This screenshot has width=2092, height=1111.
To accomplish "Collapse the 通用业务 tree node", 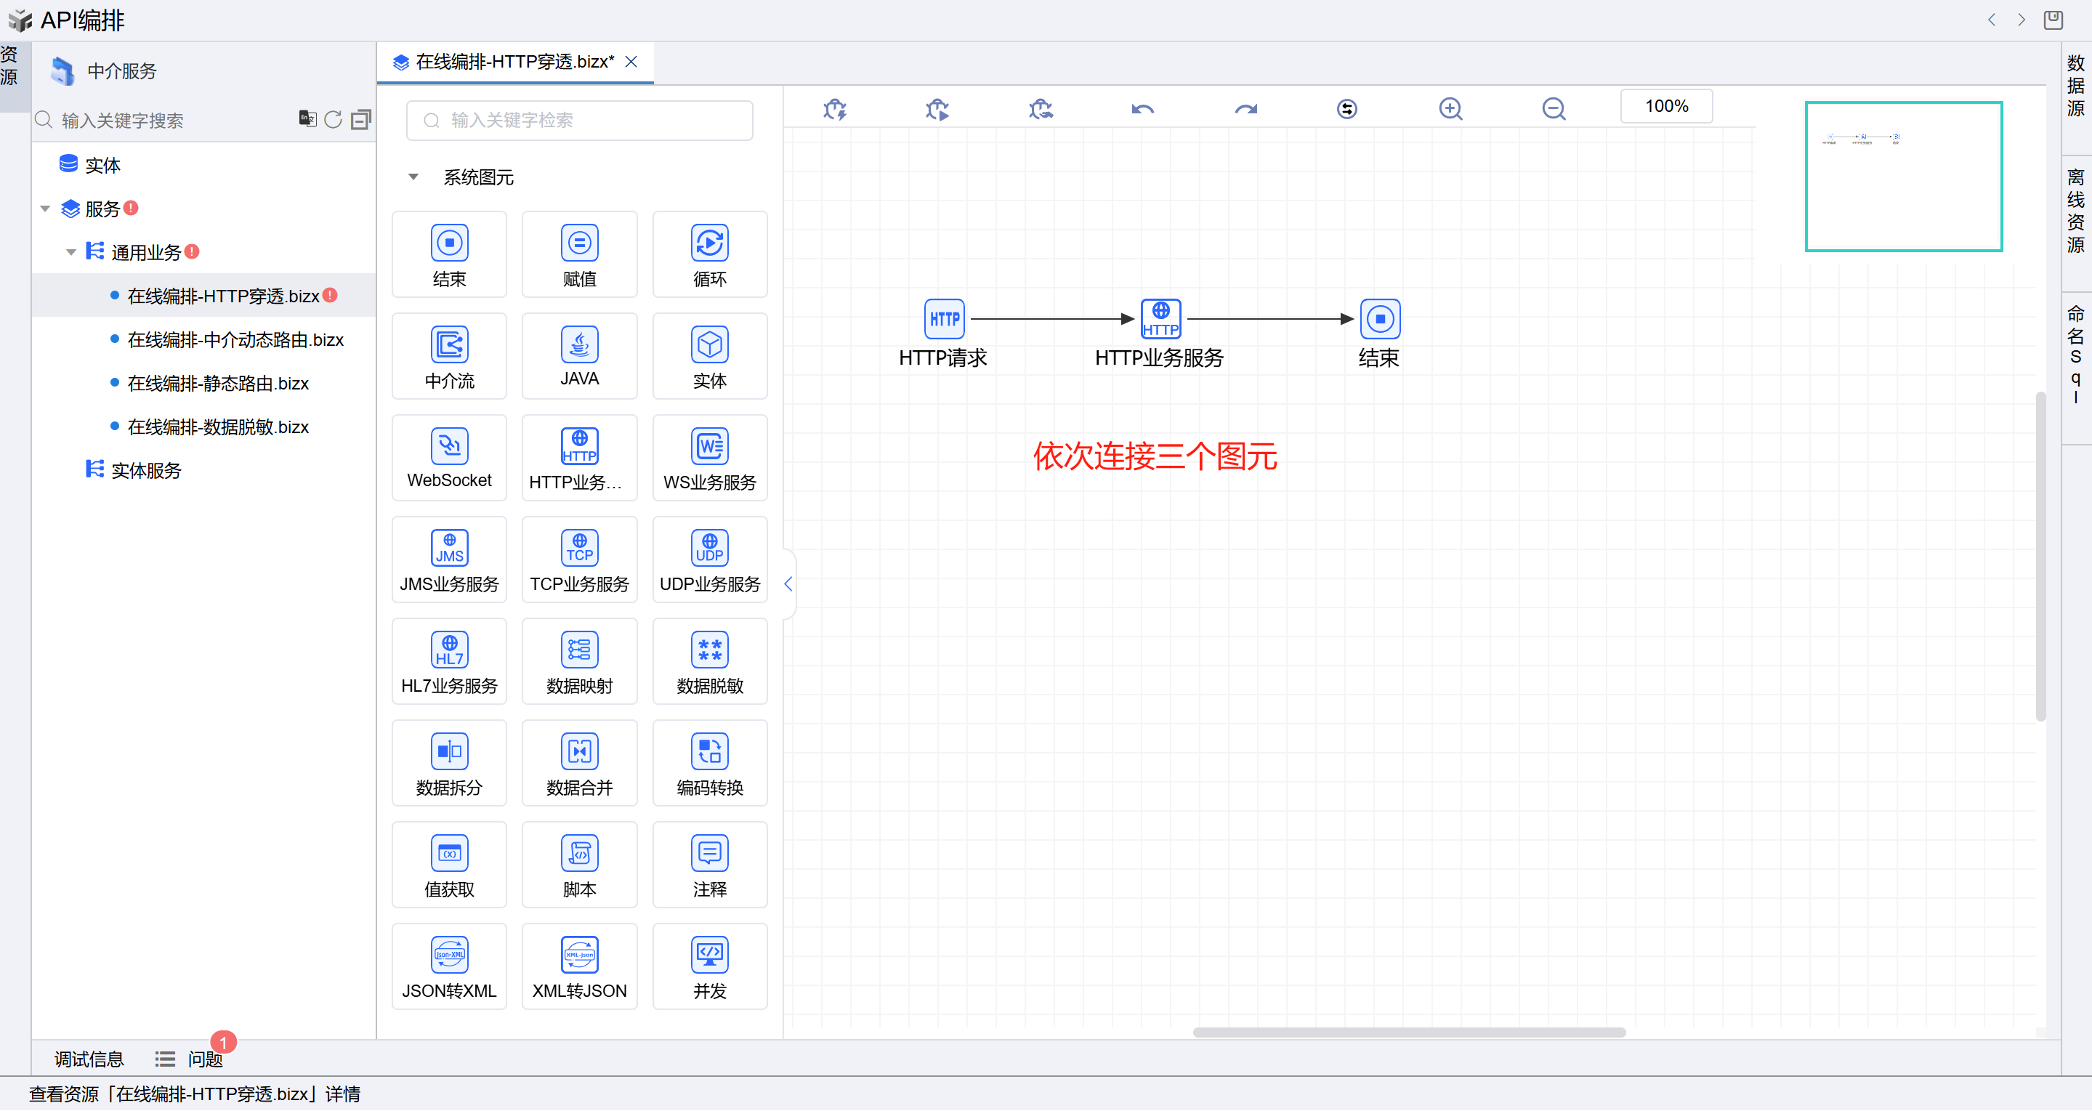I will pyautogui.click(x=71, y=253).
